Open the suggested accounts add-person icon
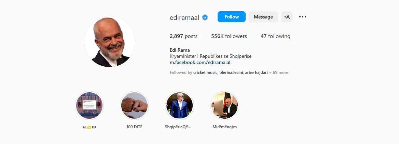This screenshot has width=399, height=144. pos(287,17)
